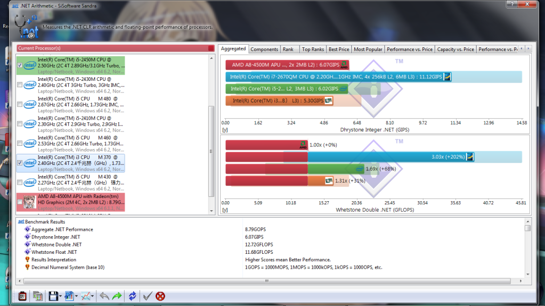Click the results horizontal scrollbar thumb
545x306 pixels.
(267, 281)
